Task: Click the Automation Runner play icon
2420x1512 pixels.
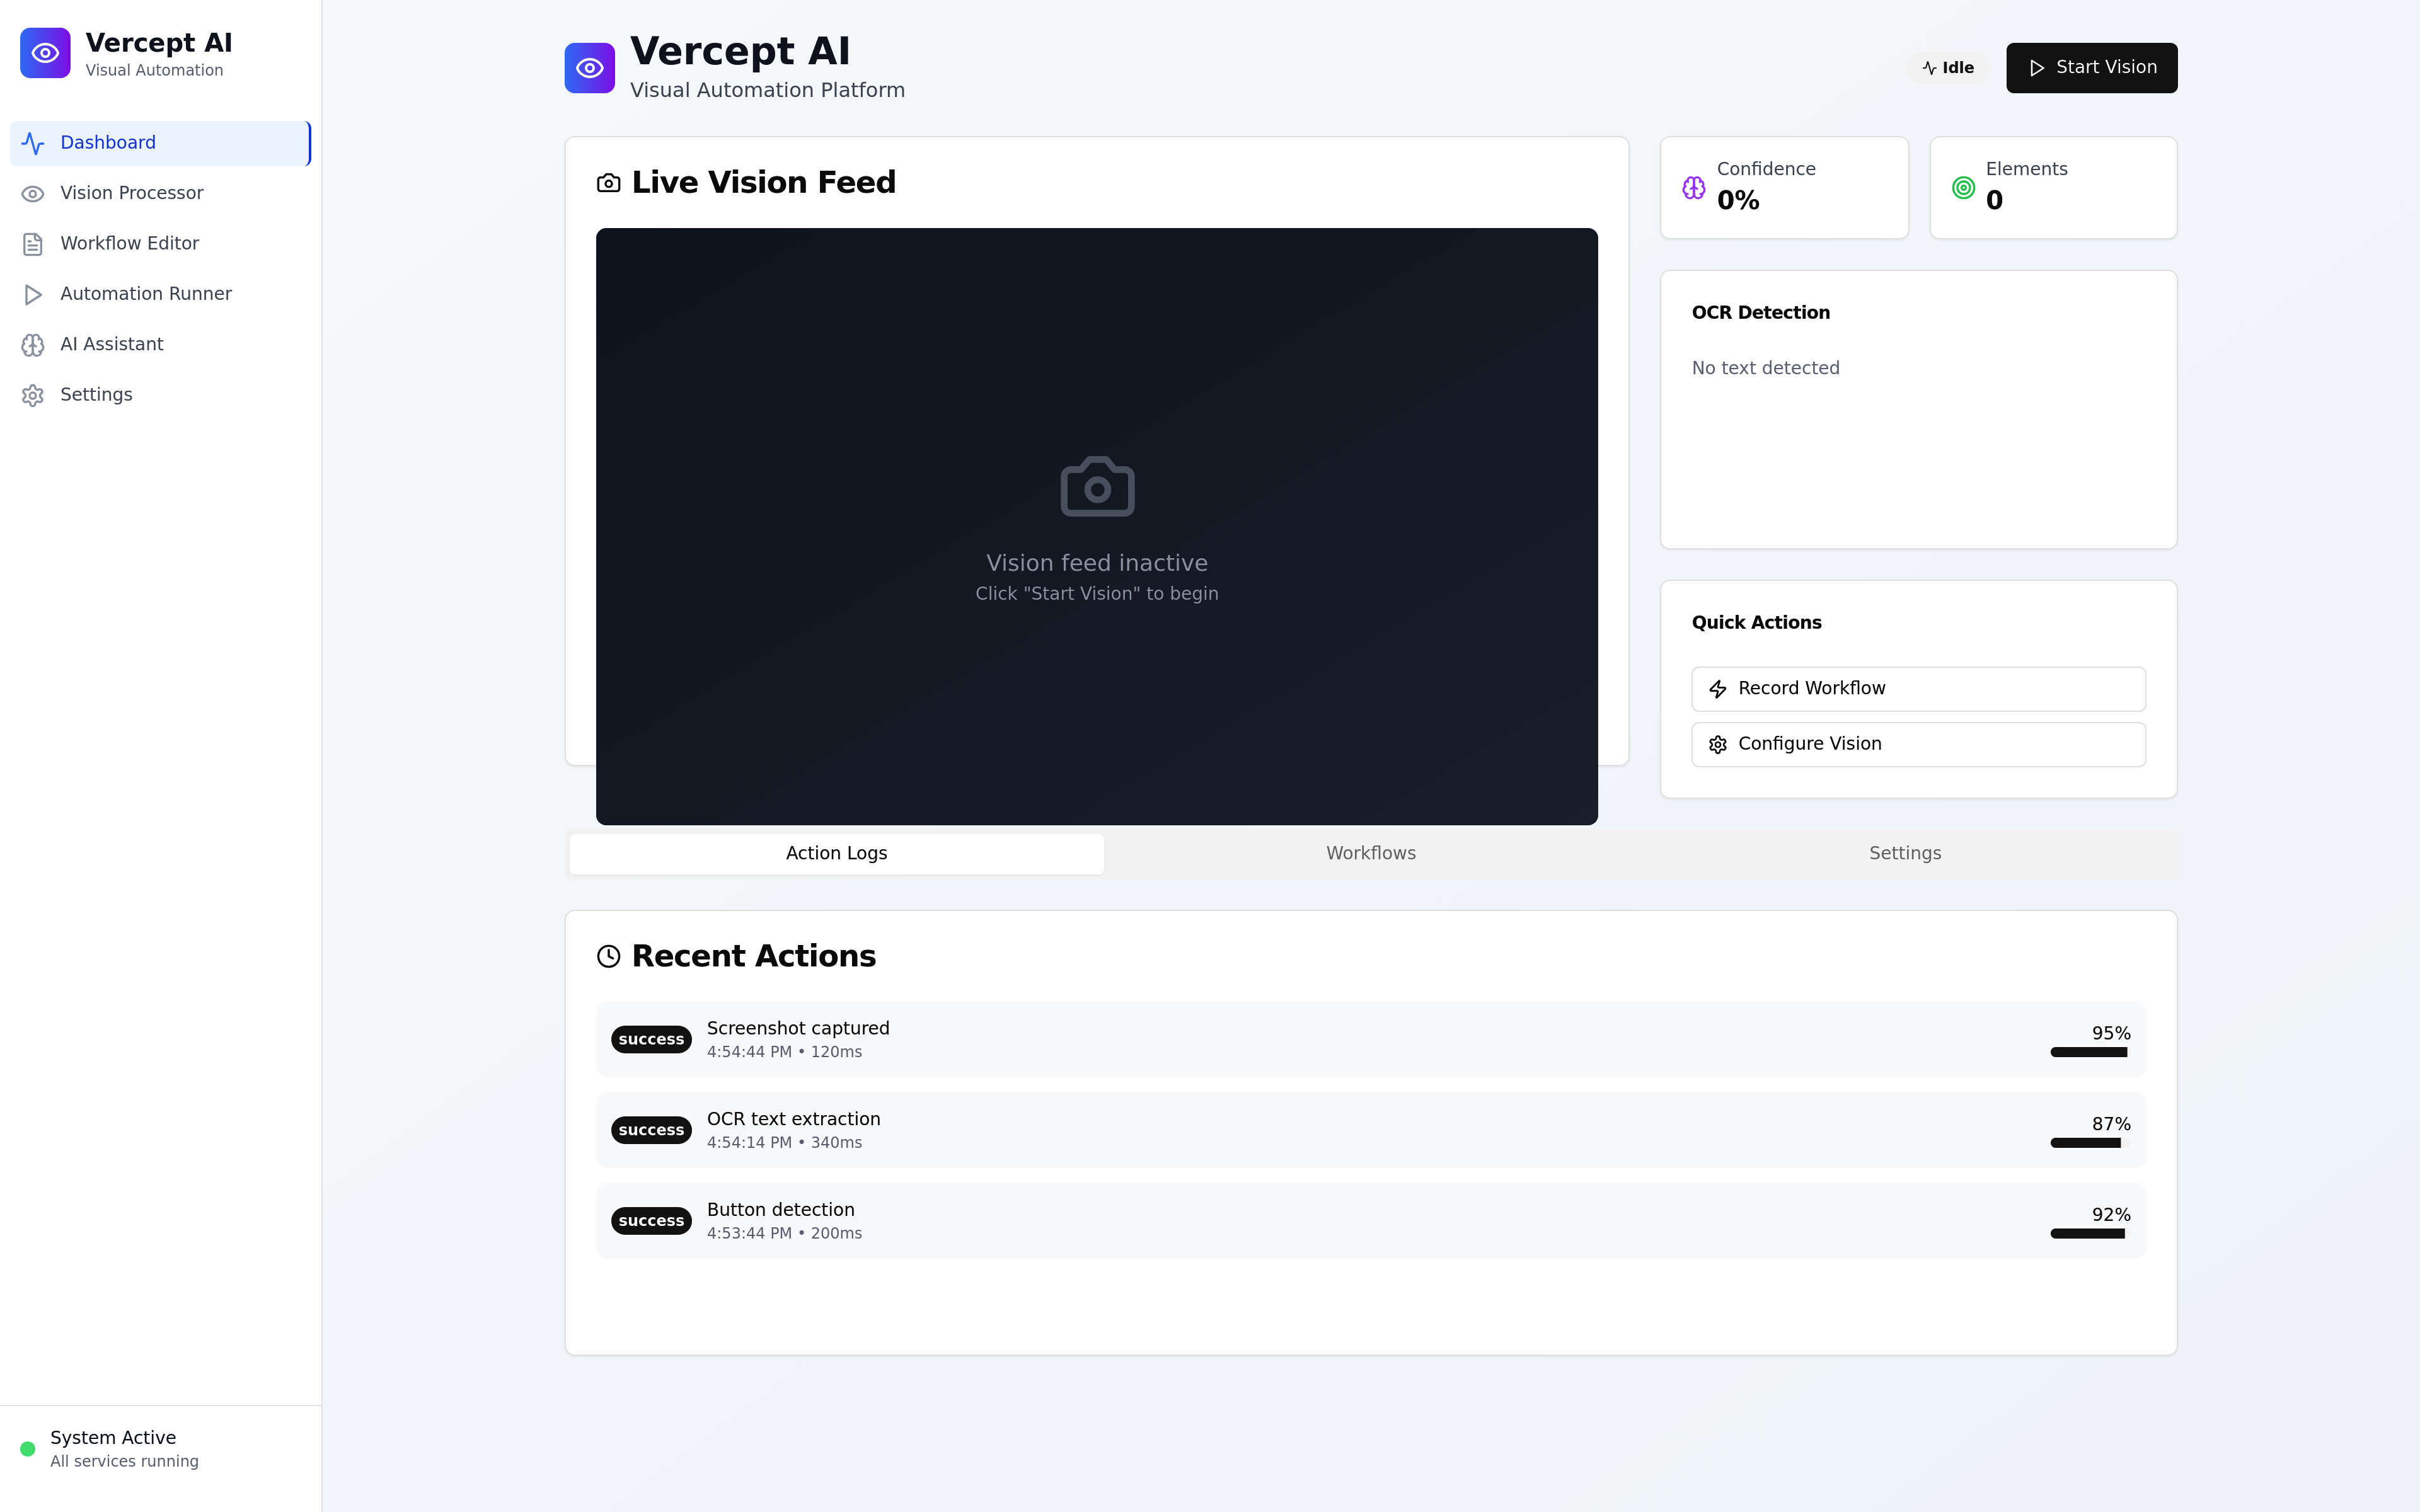Action: coord(33,294)
